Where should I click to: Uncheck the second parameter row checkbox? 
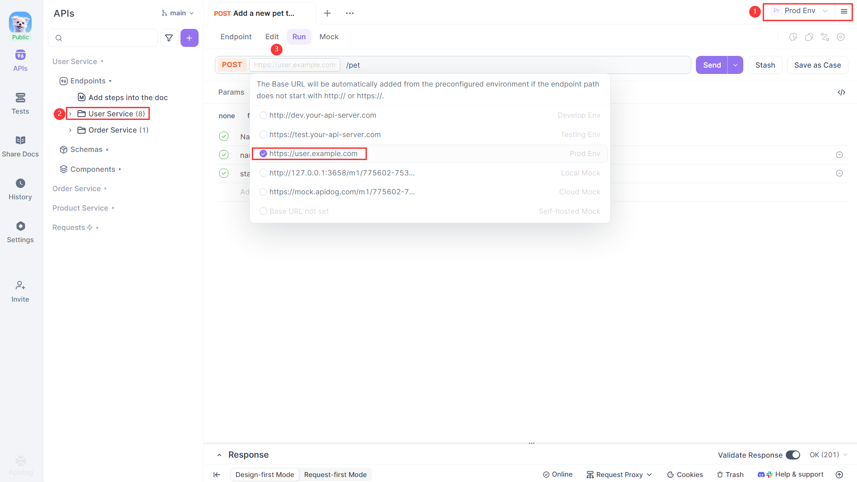224,155
